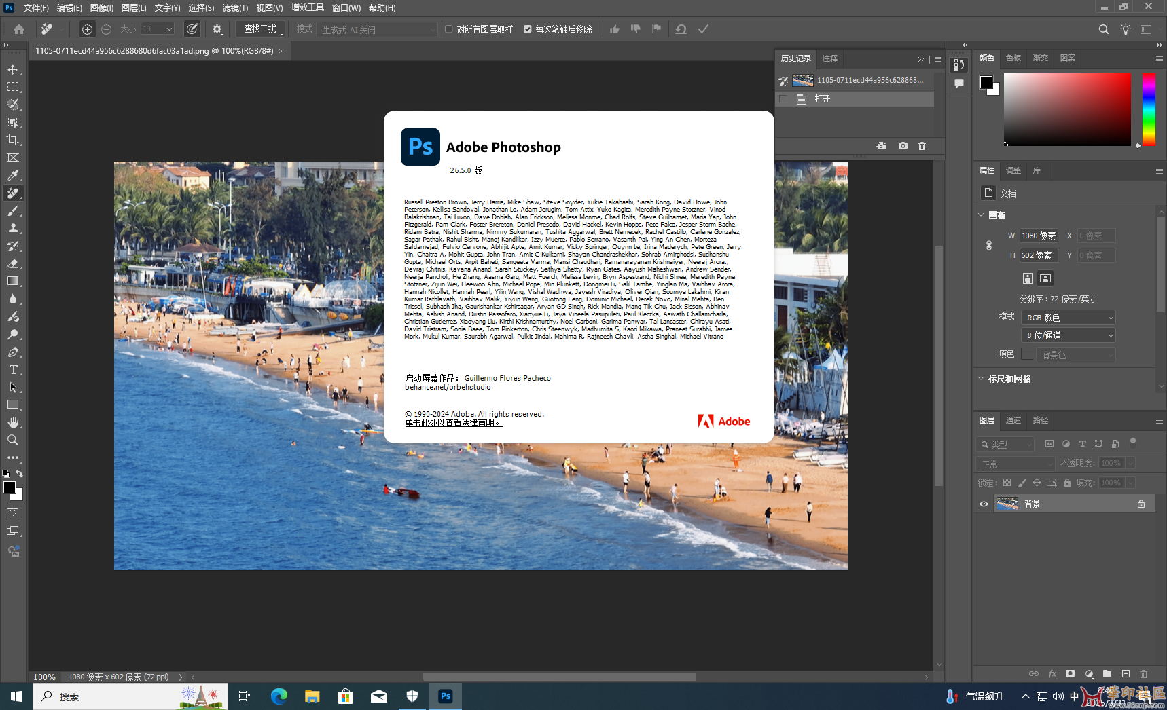The width and height of the screenshot is (1167, 710).
Task: Switch to the 色板 tab
Action: tap(1013, 58)
